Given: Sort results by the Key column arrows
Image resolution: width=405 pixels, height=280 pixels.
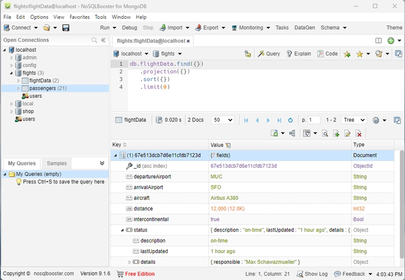Looking at the screenshot, I should [125, 145].
